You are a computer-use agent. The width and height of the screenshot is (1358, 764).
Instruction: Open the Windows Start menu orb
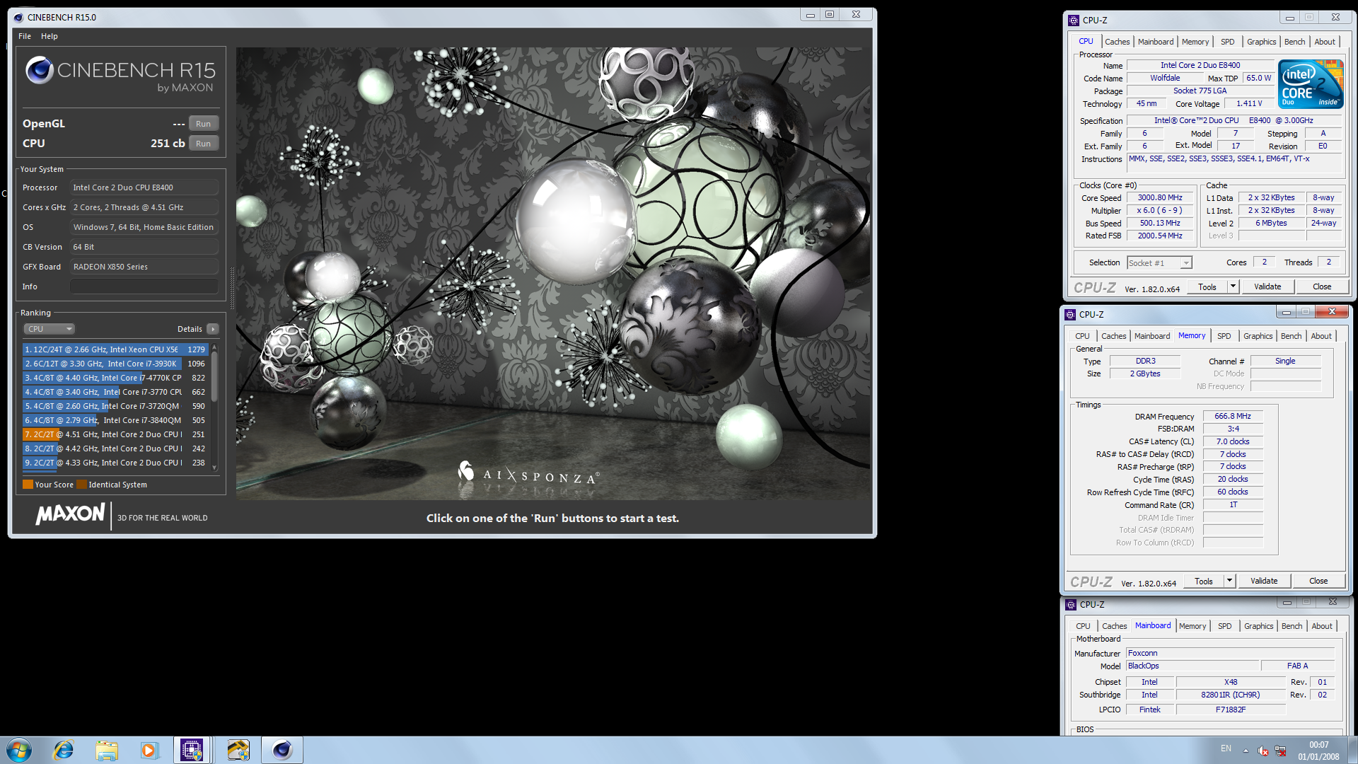[x=19, y=750]
